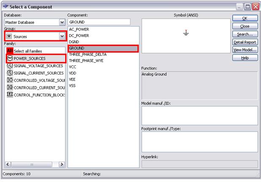Select CONTROL_FUNCTION_BLOCKS family label
This screenshot has width=261, height=182.
pyautogui.click(x=39, y=95)
